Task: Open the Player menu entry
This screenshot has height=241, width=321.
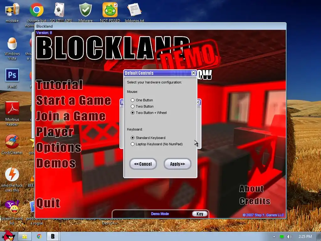Action: pyautogui.click(x=55, y=132)
